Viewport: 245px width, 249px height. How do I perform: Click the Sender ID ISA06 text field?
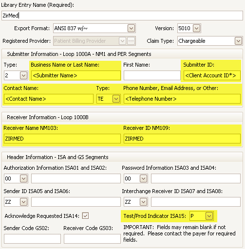point(76,202)
